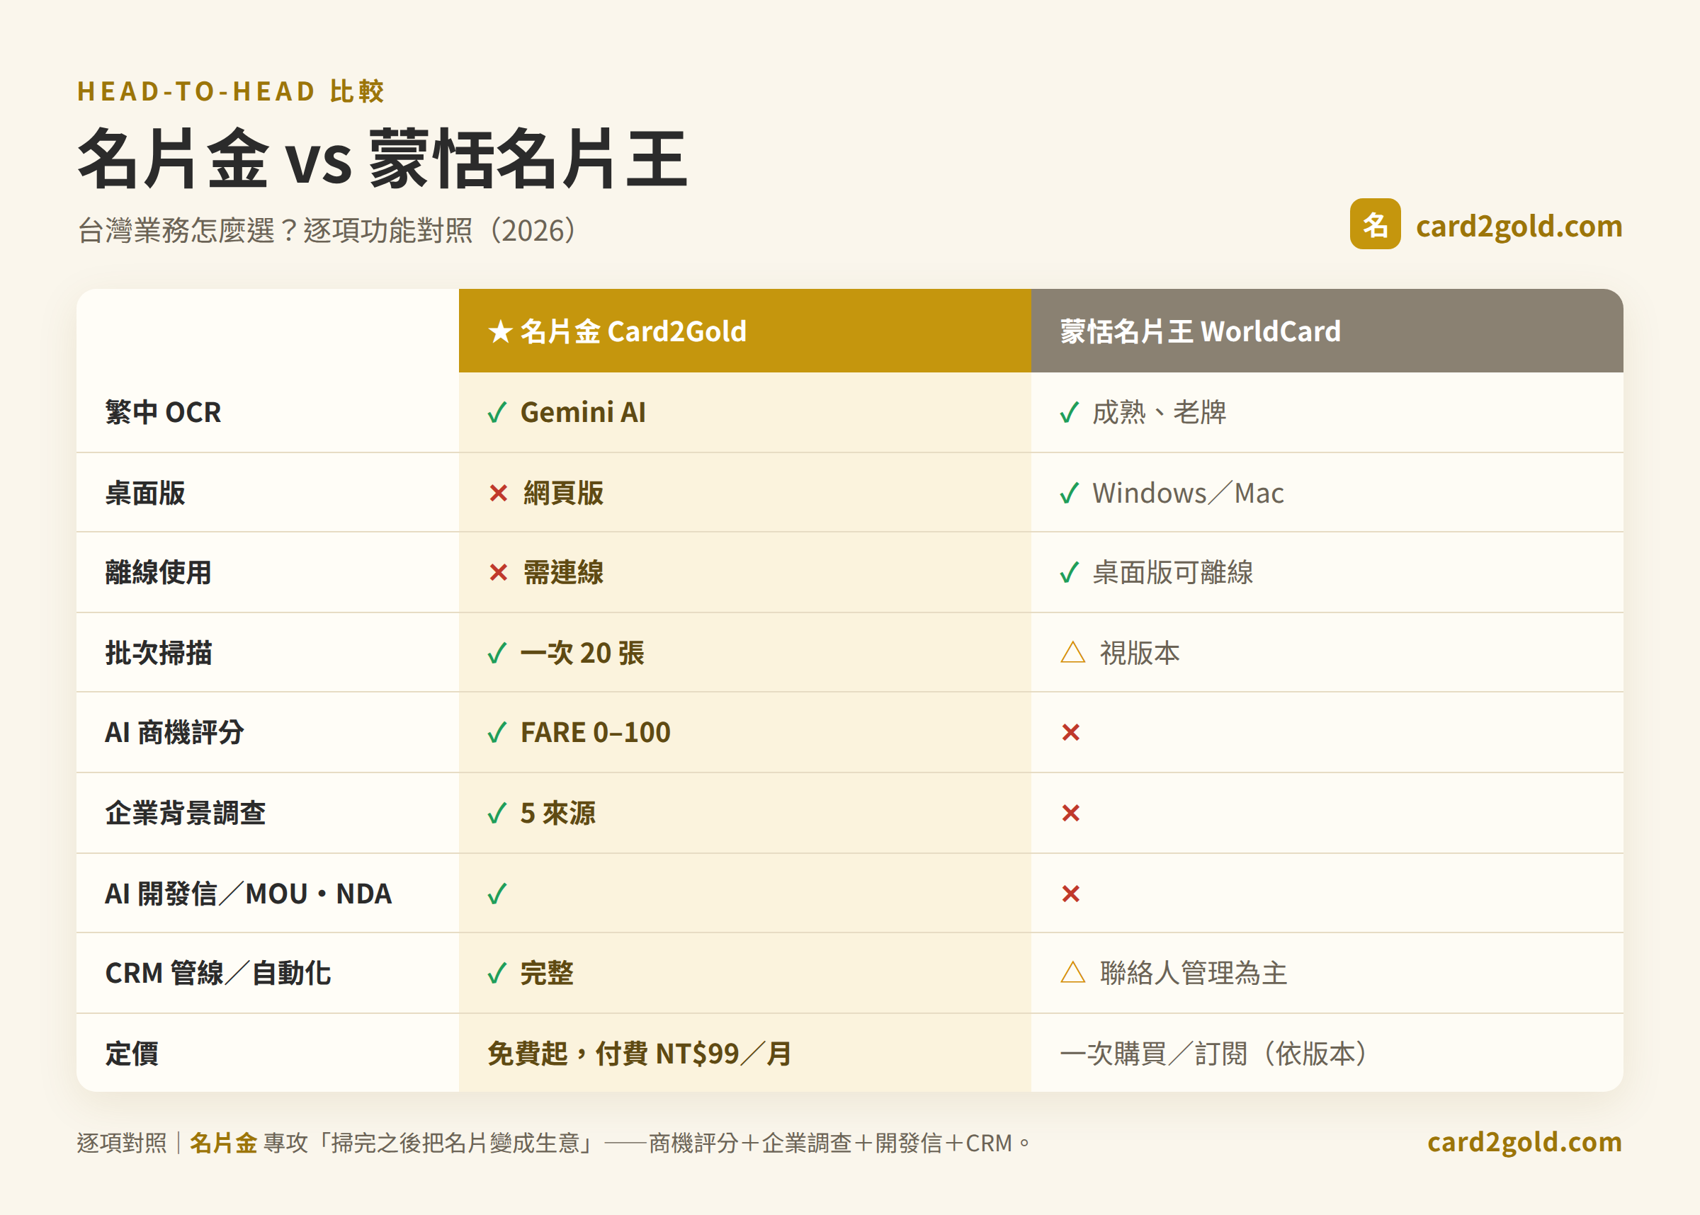Image resolution: width=1700 pixels, height=1215 pixels.
Task: Click the 桌面版 row label
Action: [145, 493]
